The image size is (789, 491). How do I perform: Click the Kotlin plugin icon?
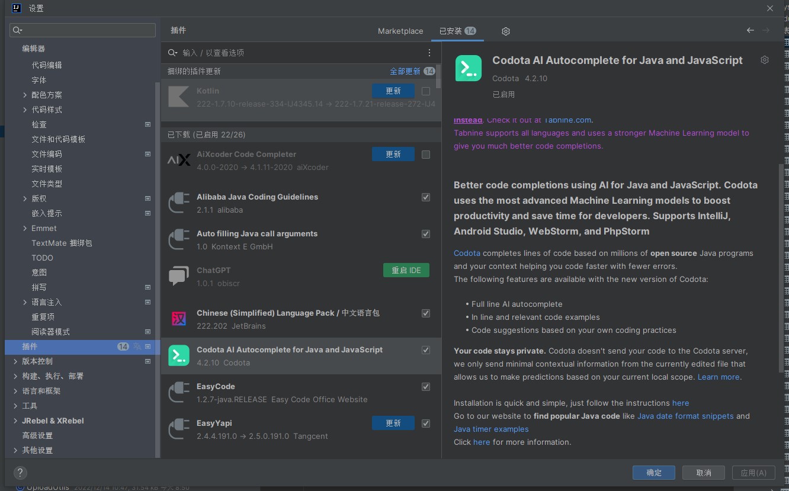tap(179, 97)
